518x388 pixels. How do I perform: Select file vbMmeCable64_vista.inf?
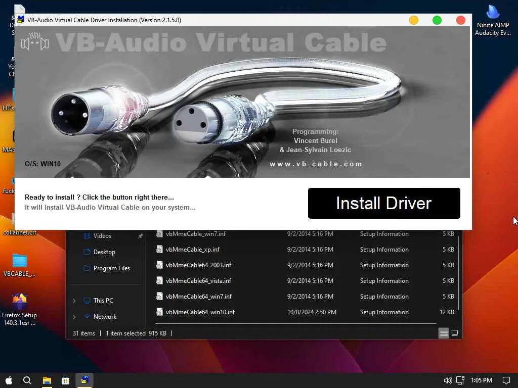coord(198,281)
